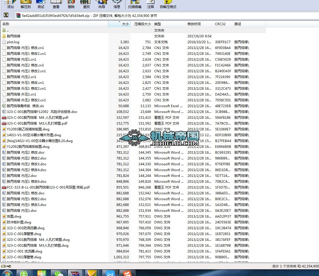Viewport: 319px width, 276px height.
Task: Click the Excel icon of 脱丙烷塔最终版 修改.xls
Action: (x=4, y=106)
